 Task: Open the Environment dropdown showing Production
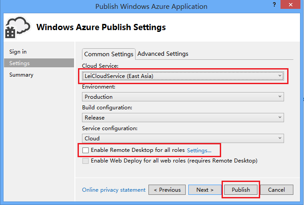183,97
